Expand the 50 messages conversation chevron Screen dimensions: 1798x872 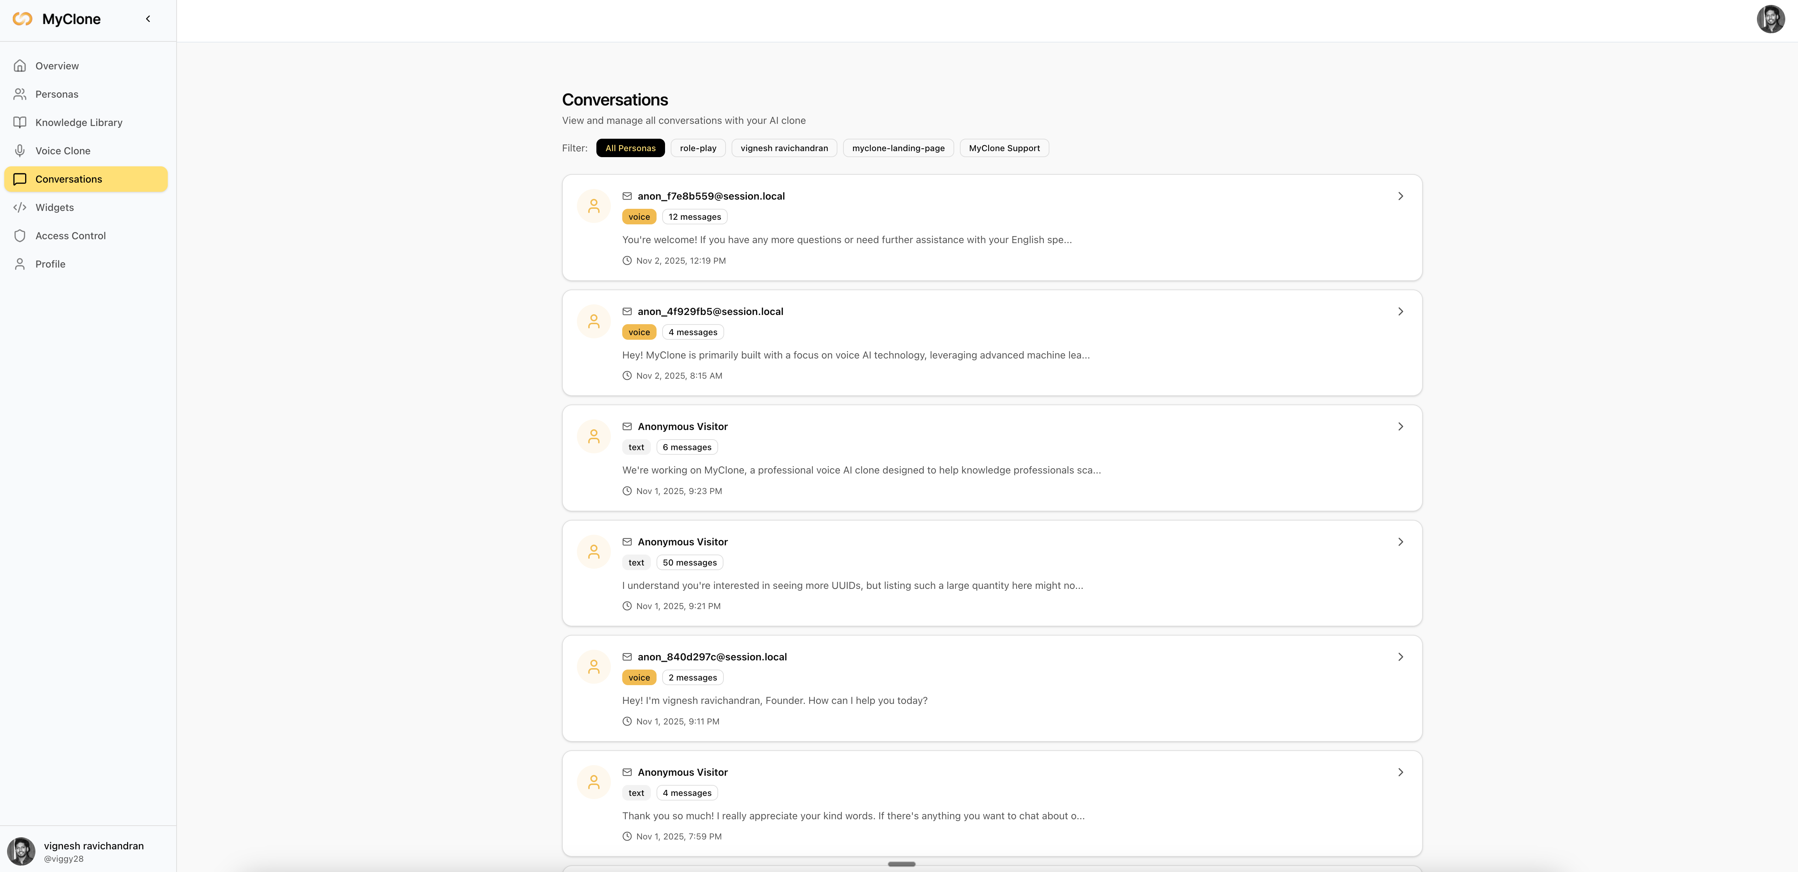tap(1400, 542)
